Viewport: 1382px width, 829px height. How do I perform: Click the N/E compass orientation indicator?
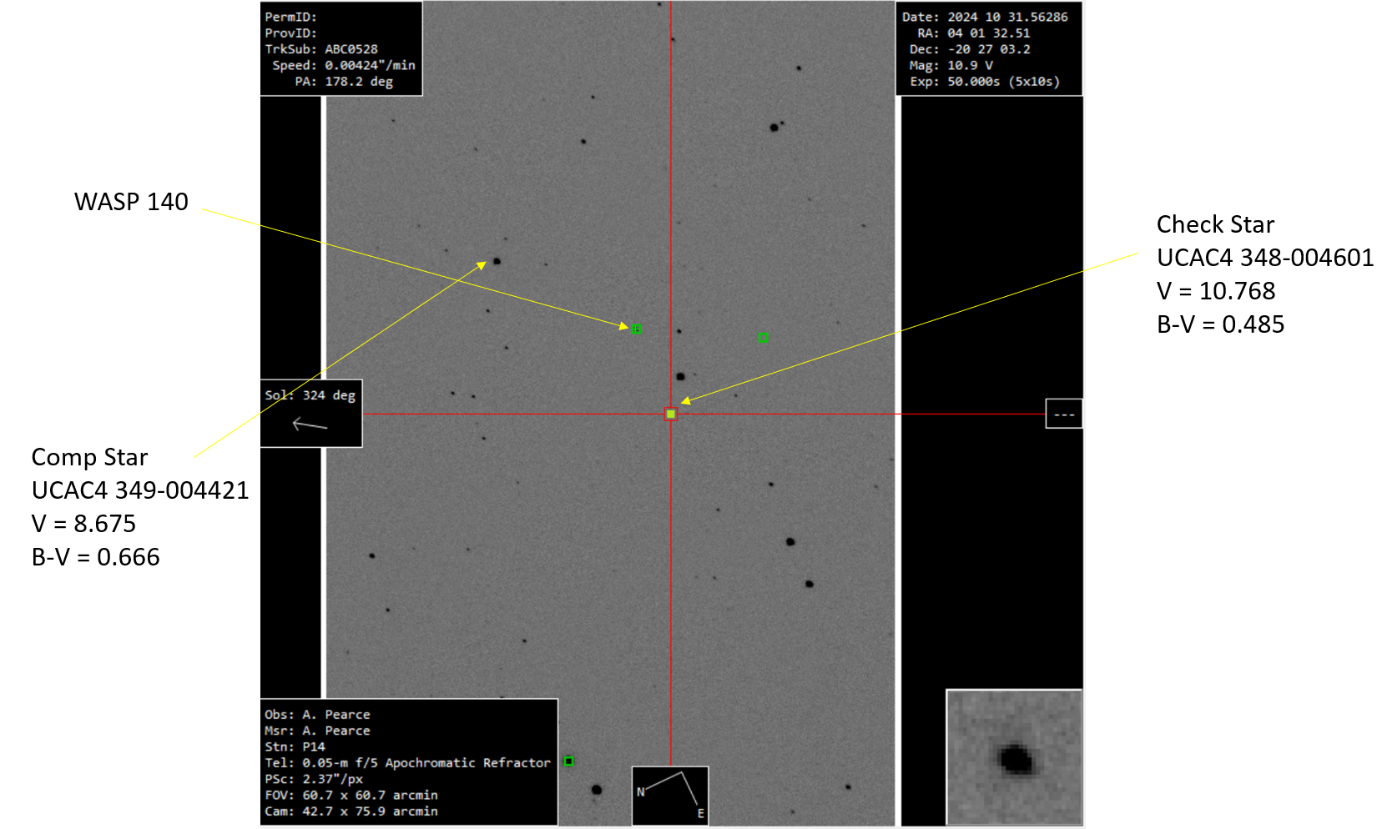[670, 795]
